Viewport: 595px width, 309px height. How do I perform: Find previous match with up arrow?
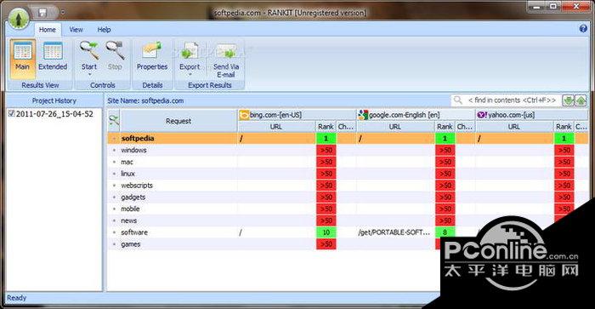(581, 100)
